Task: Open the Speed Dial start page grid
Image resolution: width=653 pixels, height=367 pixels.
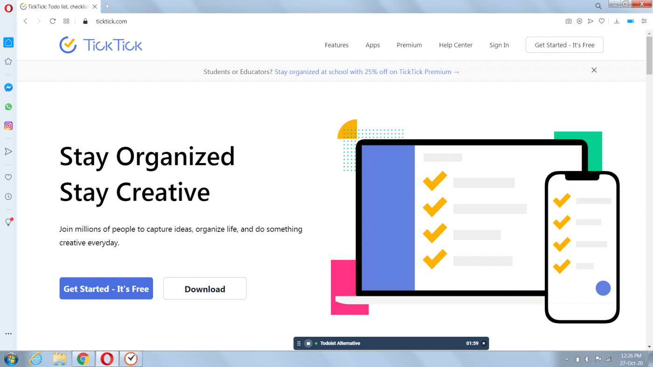Action: coord(66,21)
